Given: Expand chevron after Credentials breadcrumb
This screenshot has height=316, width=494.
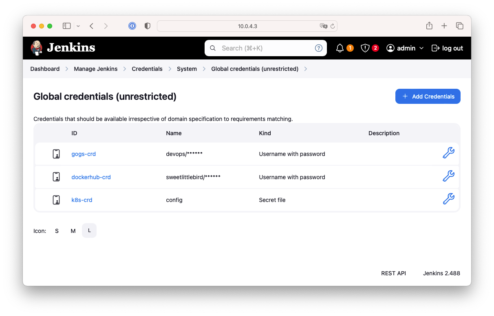Looking at the screenshot, I should click(170, 69).
